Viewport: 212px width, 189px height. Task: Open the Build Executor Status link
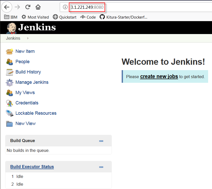pos(32,167)
